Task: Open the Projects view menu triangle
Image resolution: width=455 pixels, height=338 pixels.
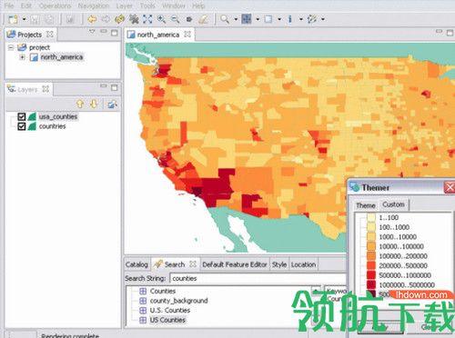Action: click(92, 32)
